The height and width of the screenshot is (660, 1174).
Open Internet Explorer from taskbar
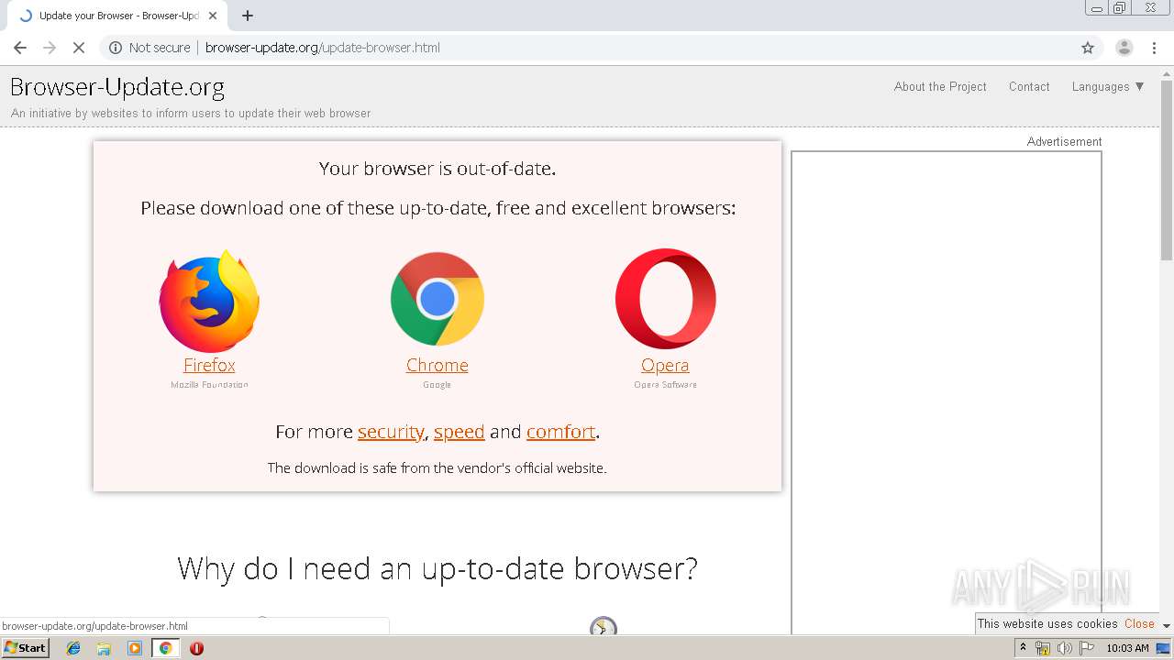73,648
